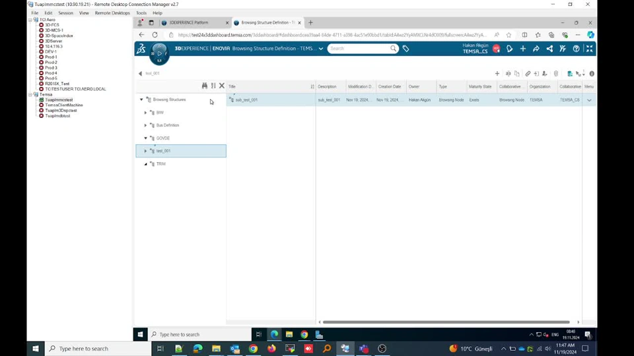634x356 pixels.
Task: Click the Add plus icon in structure toolbar
Action: [x=497, y=73]
